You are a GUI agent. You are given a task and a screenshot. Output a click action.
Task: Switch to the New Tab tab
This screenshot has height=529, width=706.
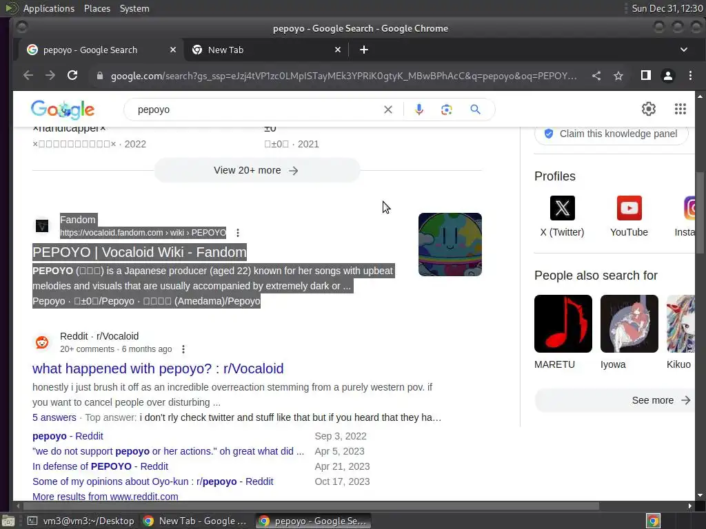(266, 50)
